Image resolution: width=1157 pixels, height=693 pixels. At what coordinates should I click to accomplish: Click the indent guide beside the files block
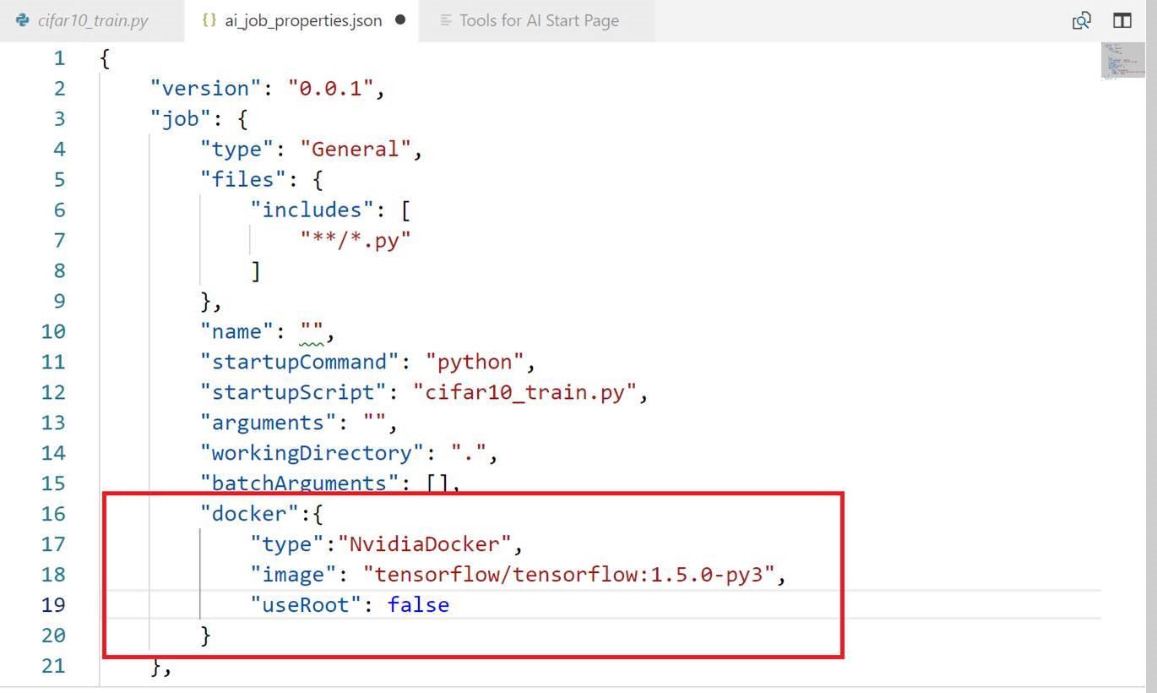click(x=200, y=240)
